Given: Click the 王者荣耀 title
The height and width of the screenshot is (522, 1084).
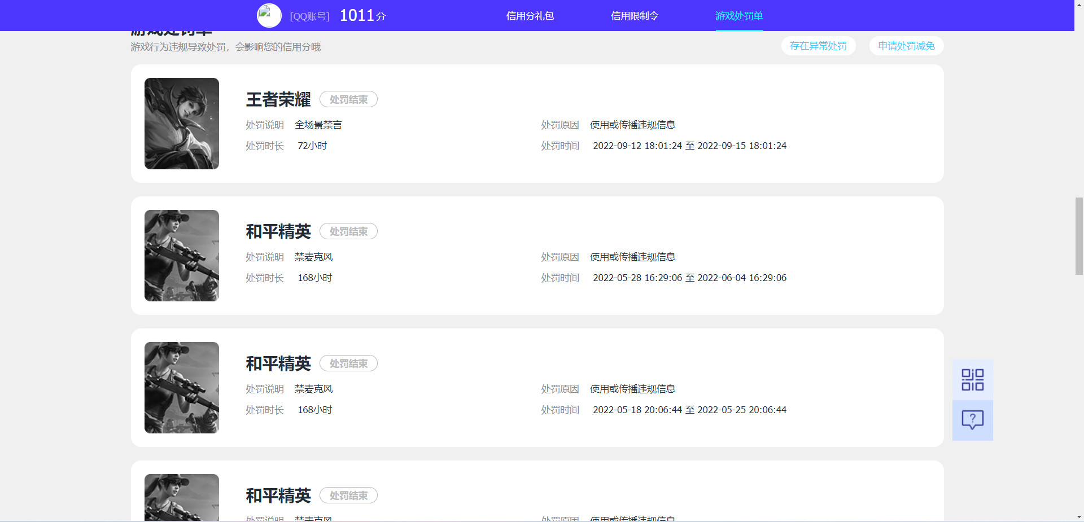Looking at the screenshot, I should [278, 99].
